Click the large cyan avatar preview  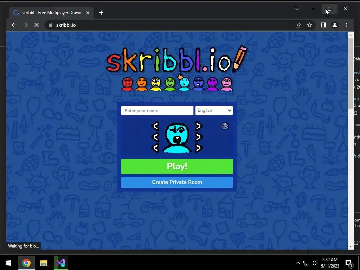pos(177,137)
